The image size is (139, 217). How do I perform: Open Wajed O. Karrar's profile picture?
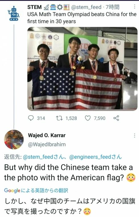pyautogui.click(x=14, y=139)
